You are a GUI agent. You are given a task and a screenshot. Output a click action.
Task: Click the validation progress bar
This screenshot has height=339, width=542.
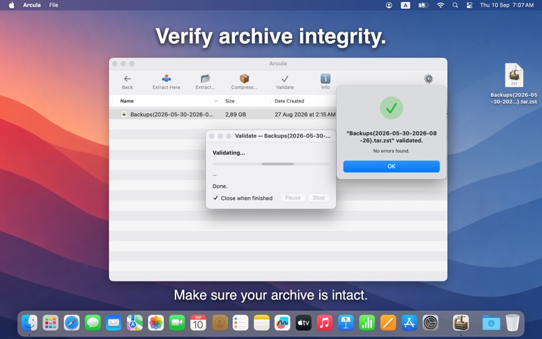[x=270, y=164]
